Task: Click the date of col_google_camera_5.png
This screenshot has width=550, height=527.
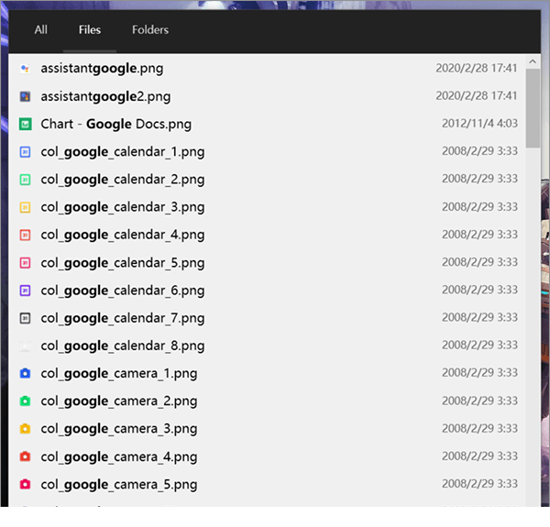Action: pyautogui.click(x=479, y=484)
